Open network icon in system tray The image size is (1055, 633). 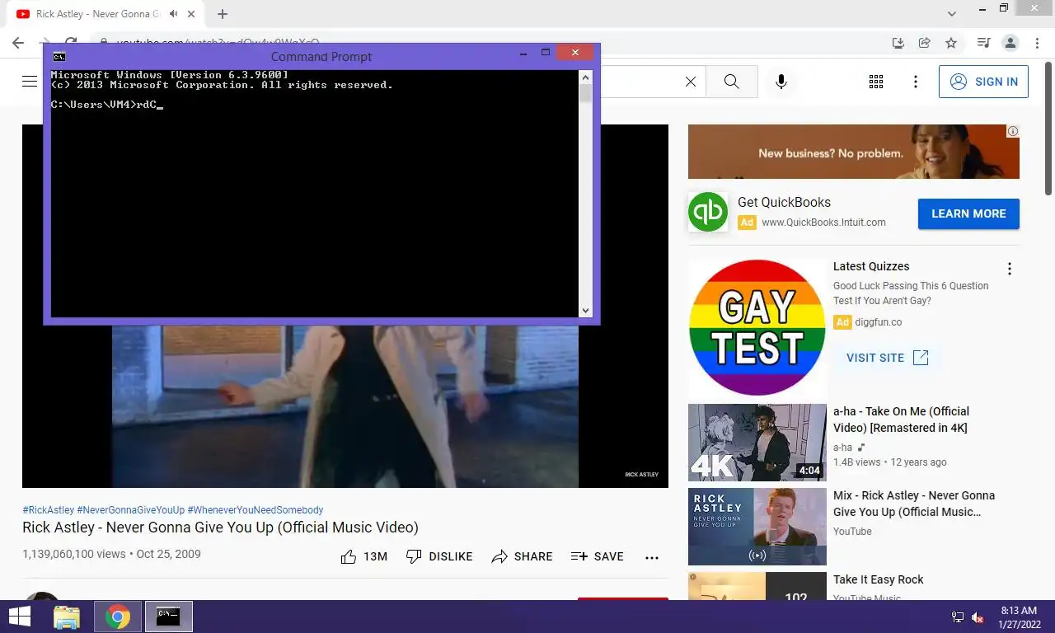click(x=957, y=617)
